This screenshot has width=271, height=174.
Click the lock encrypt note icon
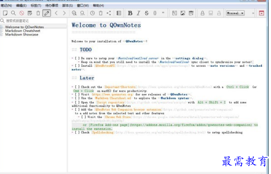tap(202, 13)
